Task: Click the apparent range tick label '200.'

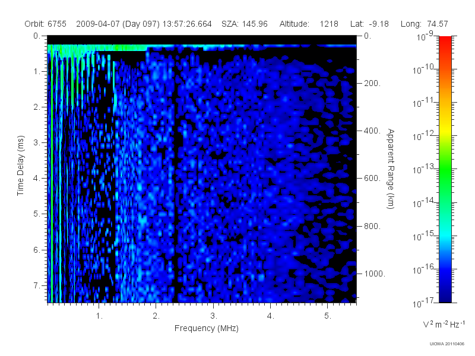Action: point(372,83)
